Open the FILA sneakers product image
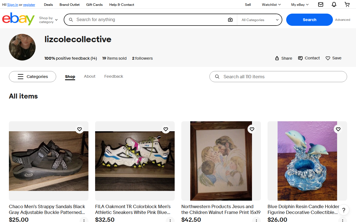Image resolution: width=356 pixels, height=222 pixels. 135,161
